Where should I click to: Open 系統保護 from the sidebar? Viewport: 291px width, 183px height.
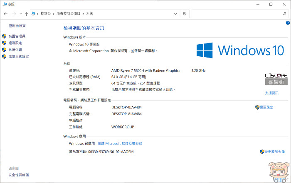point(15,50)
